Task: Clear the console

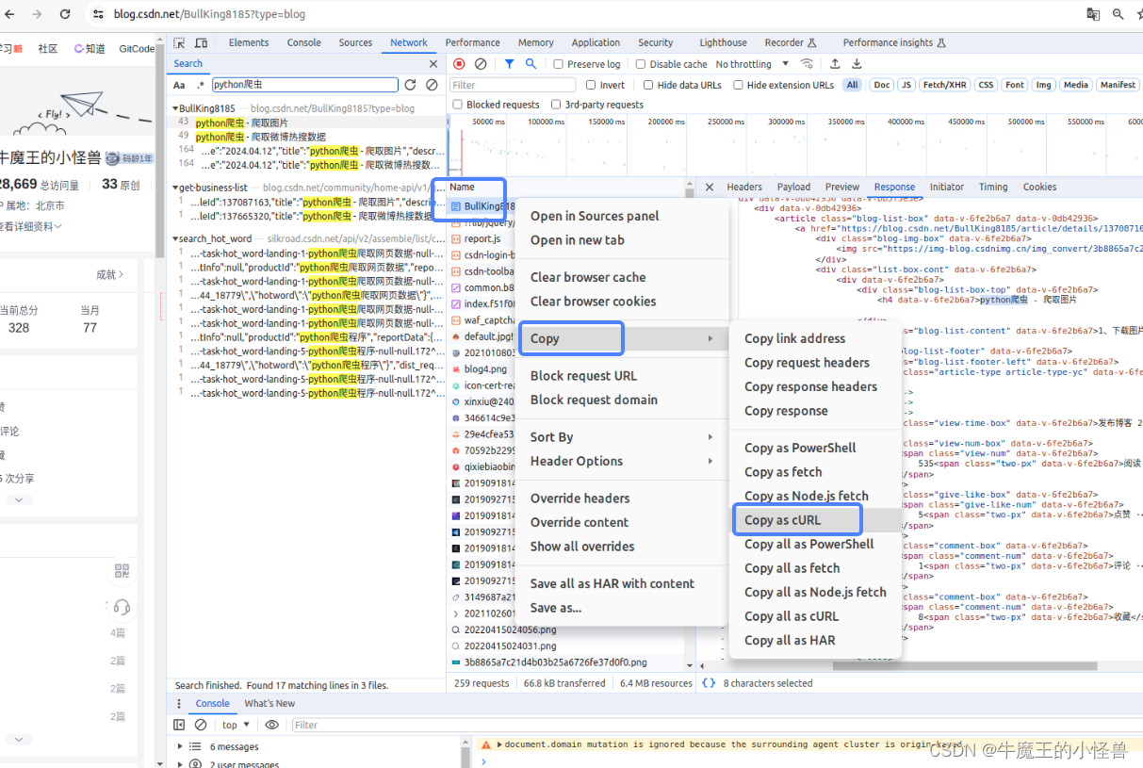Action: click(x=201, y=725)
